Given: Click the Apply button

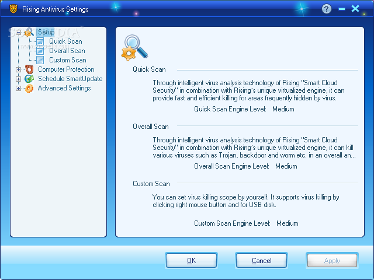Looking at the screenshot, I should point(332,261).
